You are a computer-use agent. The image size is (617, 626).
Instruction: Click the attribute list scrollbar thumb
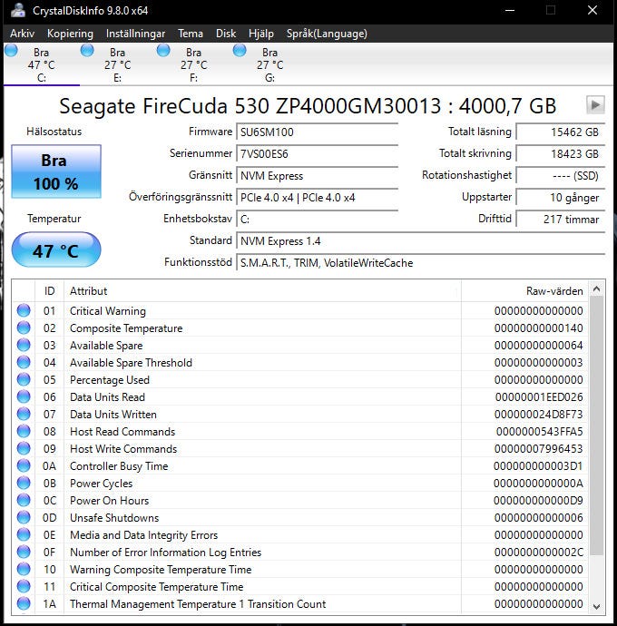[597, 425]
